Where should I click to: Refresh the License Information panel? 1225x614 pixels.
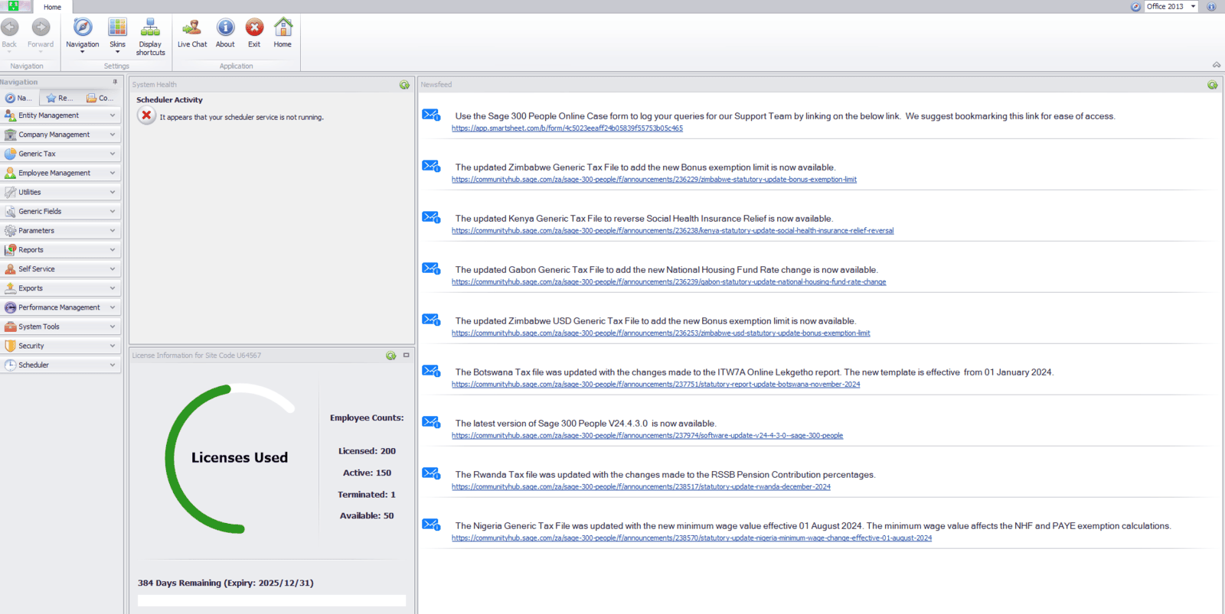(x=390, y=356)
